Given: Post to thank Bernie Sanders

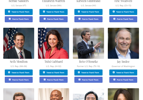Looking at the screenshot, I should point(19,19).
